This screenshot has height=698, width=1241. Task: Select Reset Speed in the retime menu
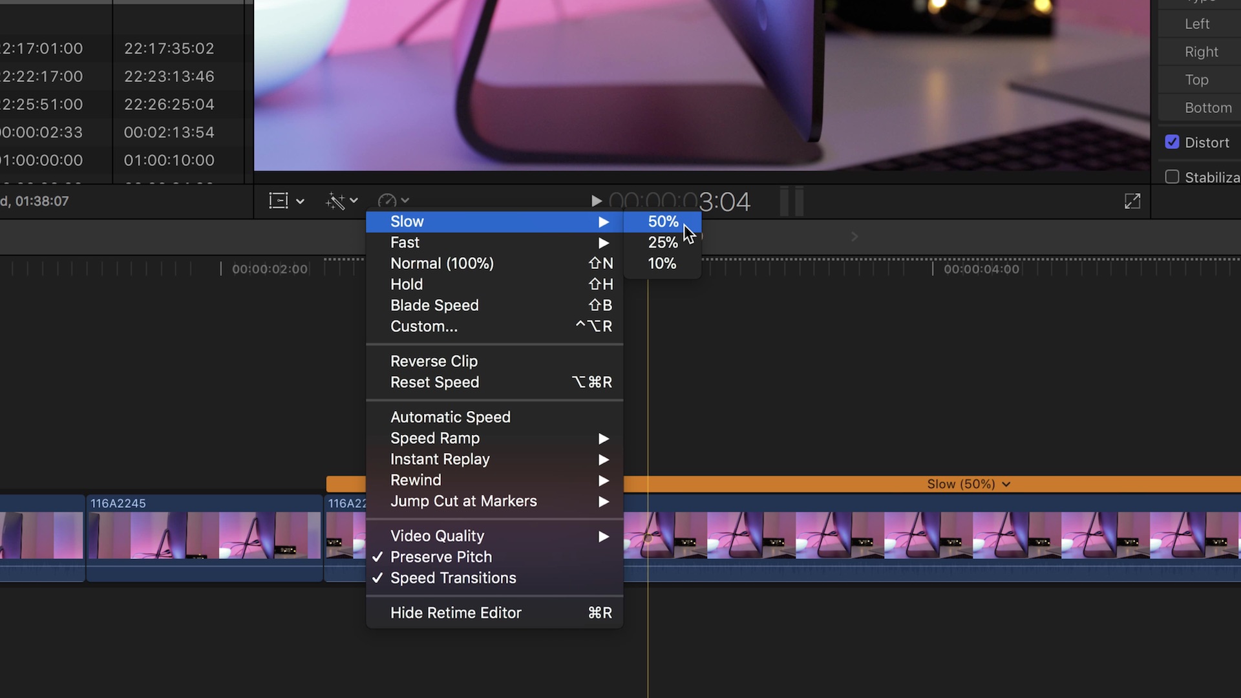434,382
